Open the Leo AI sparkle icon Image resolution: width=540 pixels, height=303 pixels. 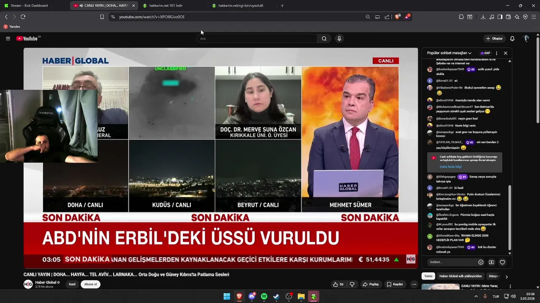coord(517,17)
